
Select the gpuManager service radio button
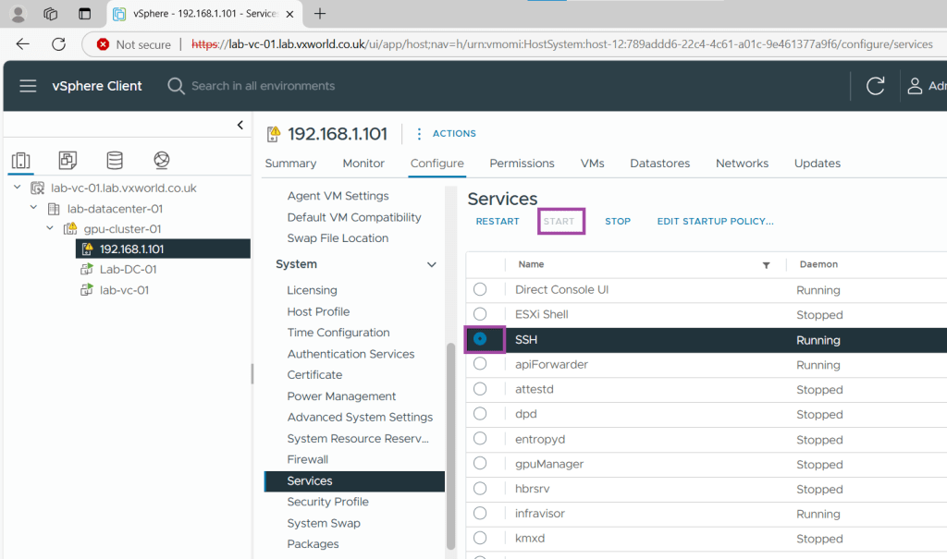tap(480, 464)
